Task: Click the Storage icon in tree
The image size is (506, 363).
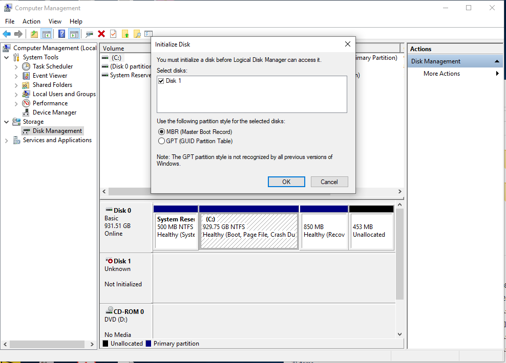Action: click(x=16, y=122)
